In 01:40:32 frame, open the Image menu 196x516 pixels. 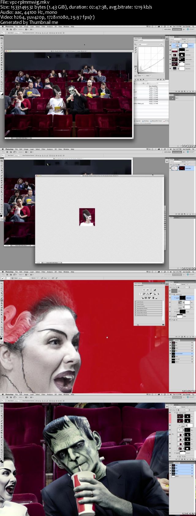26,272
